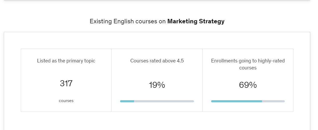Click the filled blue portion of 19% bar
The width and height of the screenshot is (318, 130).
tap(127, 101)
